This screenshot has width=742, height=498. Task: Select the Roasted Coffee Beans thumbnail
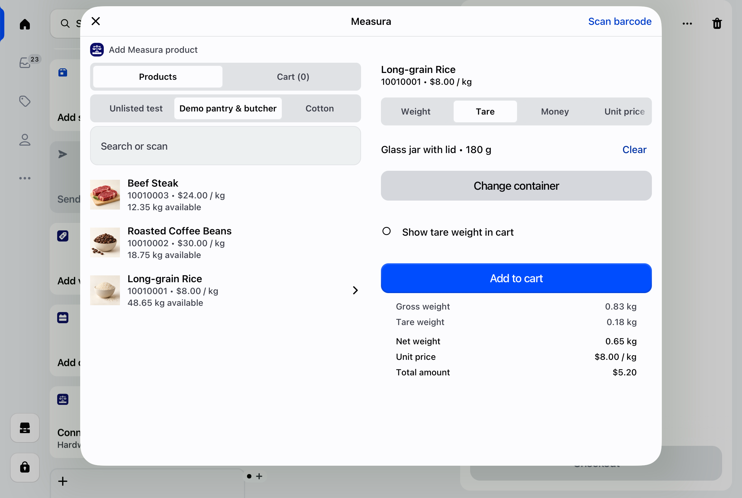pos(105,243)
